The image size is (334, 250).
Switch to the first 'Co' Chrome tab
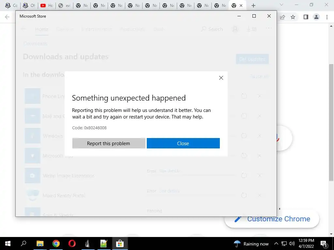click(x=11, y=6)
